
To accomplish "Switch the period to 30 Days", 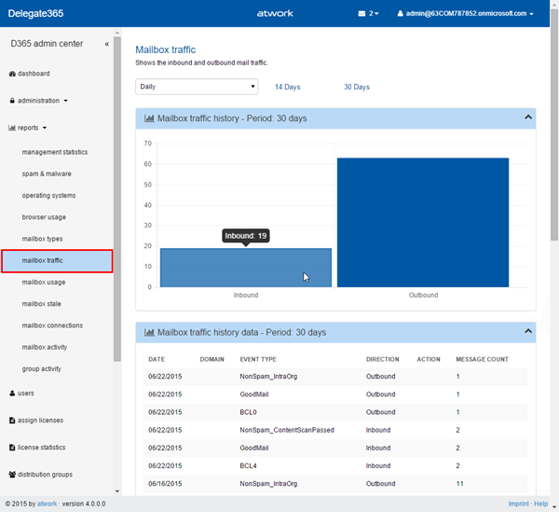I will 356,87.
